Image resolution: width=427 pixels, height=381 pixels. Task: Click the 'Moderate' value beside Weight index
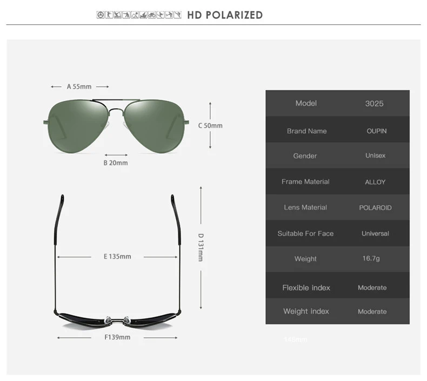(372, 311)
